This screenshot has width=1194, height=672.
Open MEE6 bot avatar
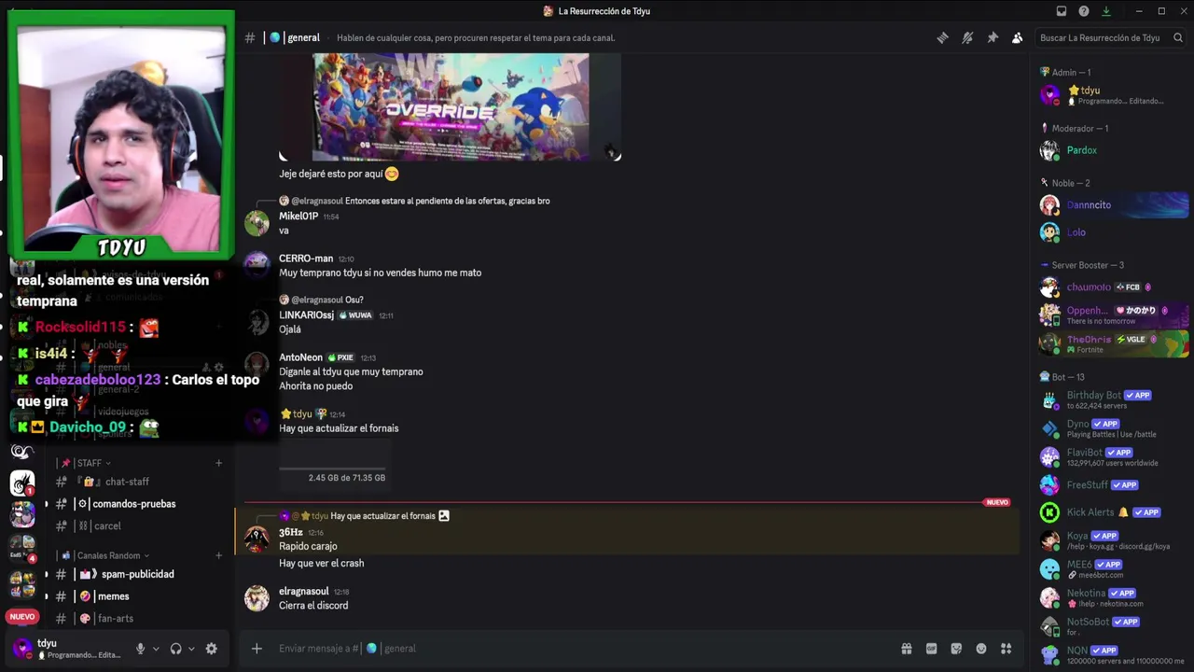[x=1050, y=569]
